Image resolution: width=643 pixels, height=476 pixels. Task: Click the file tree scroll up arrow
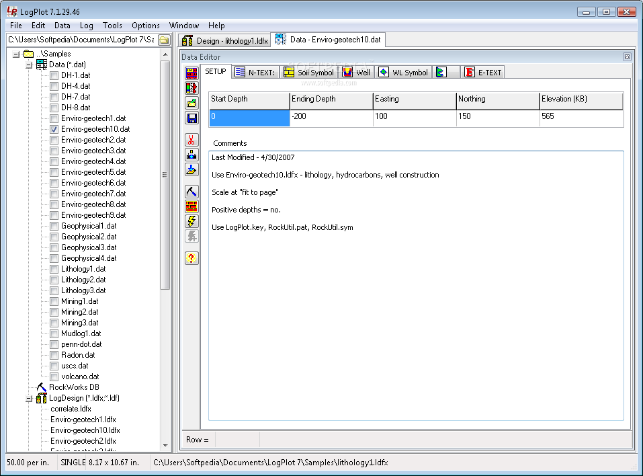[x=165, y=54]
